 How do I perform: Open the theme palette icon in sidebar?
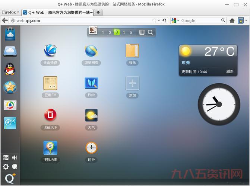click(15, 167)
